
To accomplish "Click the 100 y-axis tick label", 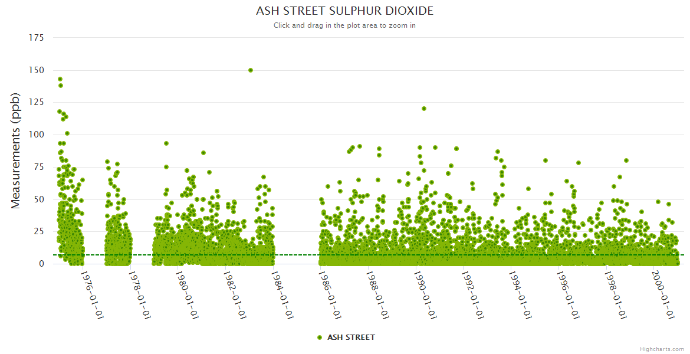I will 36,135.
